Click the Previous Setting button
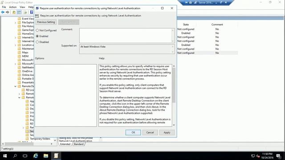This screenshot has height=160, width=285. tap(46, 22)
